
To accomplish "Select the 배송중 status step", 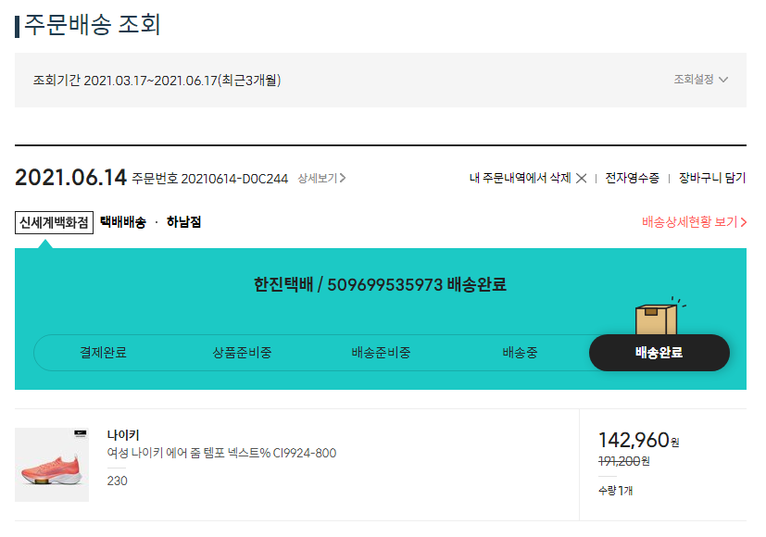I will tap(520, 353).
